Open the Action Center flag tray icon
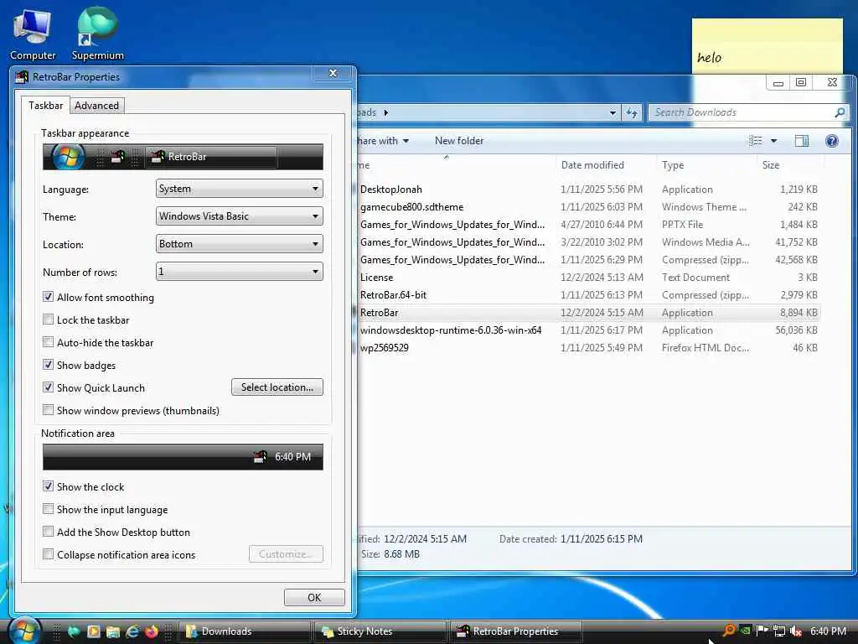 tap(762, 631)
